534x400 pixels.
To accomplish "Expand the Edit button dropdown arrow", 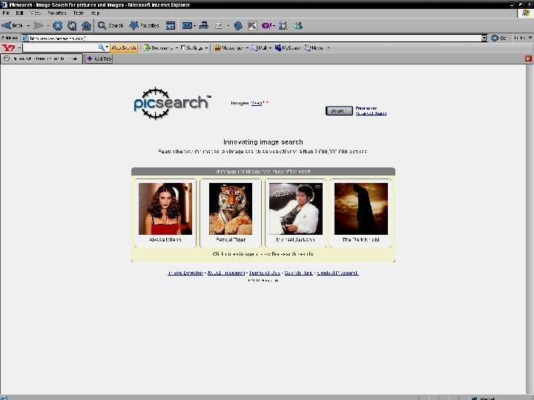I will (x=228, y=25).
